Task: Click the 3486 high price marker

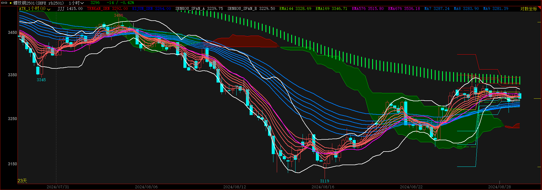Action: (x=118, y=15)
